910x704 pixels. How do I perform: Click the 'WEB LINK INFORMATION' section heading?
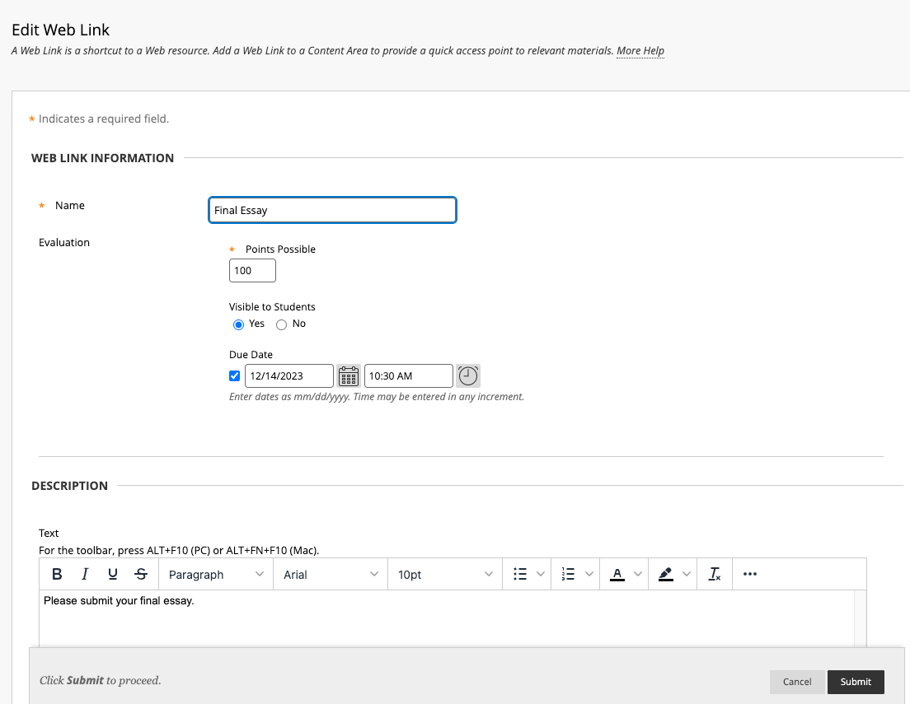pos(103,158)
